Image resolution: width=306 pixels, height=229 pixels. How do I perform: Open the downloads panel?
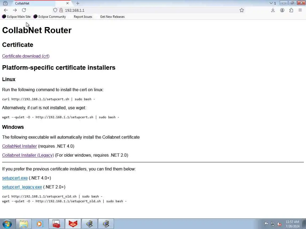(x=273, y=10)
